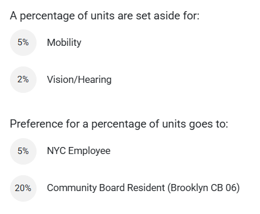The height and width of the screenshot is (214, 260).
Task: Click the 'NYC' text in the preference list
Action: [x=56, y=151]
